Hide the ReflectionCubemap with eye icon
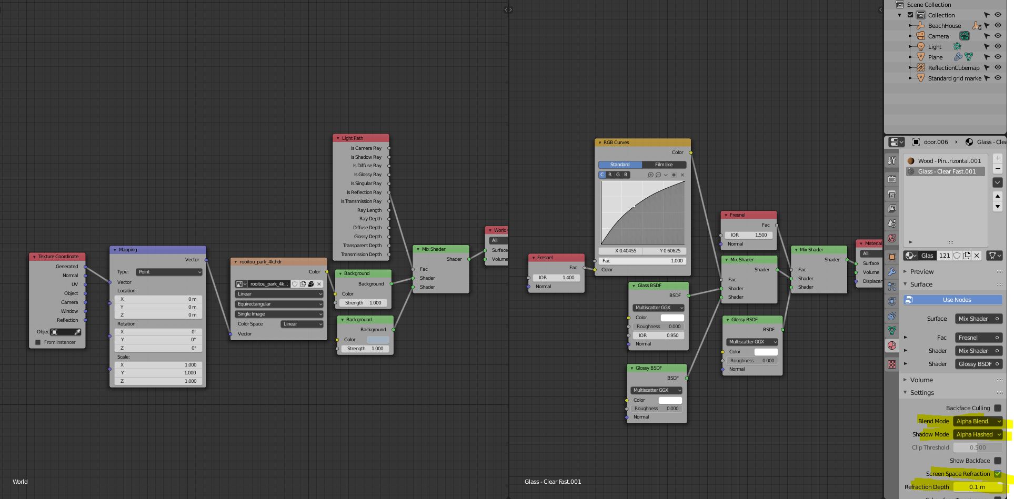1014x499 pixels. [x=998, y=67]
